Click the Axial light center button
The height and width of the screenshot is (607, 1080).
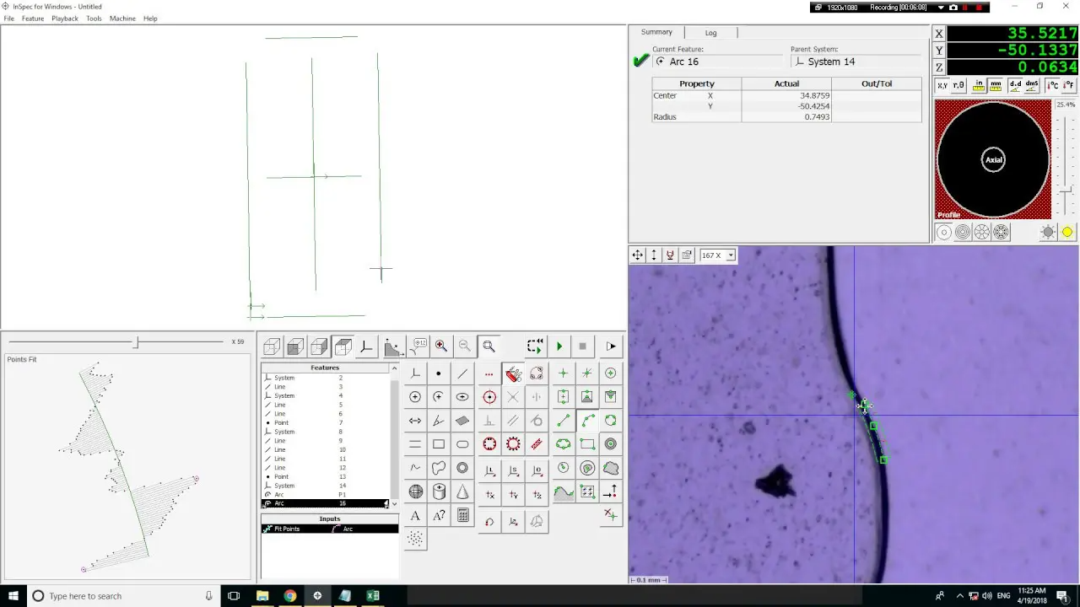[x=994, y=160]
